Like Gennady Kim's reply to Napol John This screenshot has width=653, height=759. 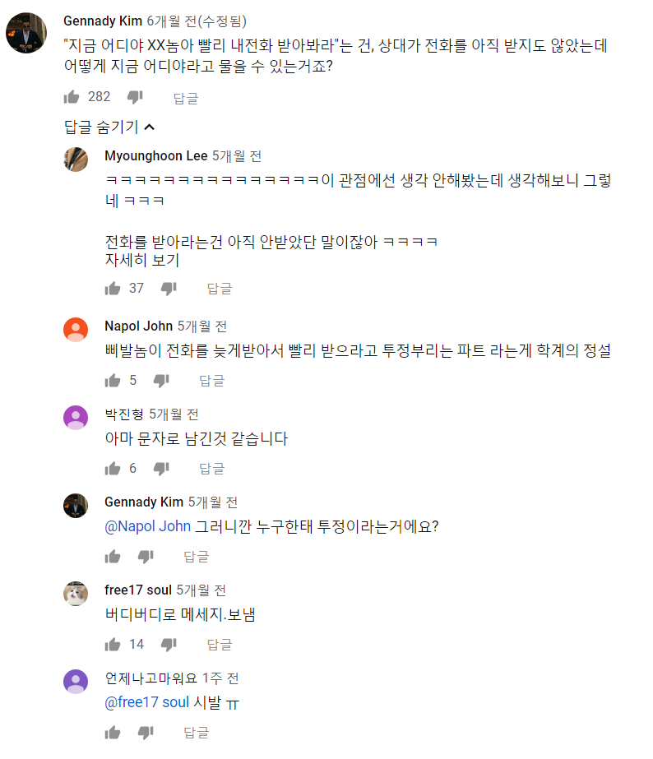[113, 557]
